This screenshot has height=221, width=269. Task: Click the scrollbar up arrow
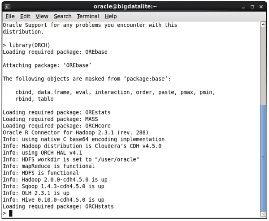pos(263,25)
